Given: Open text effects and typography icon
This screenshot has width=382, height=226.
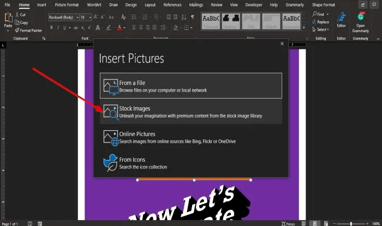Looking at the screenshot, I should tap(98, 28).
